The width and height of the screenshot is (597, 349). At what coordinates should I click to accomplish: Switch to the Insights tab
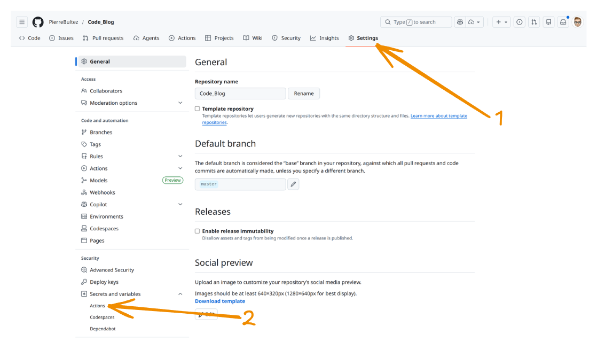324,38
